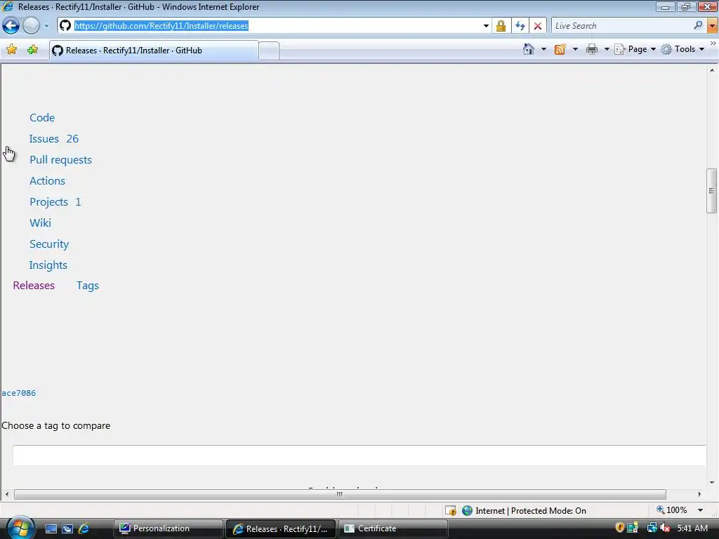The image size is (719, 539).
Task: Select the Releases link
Action: (34, 286)
